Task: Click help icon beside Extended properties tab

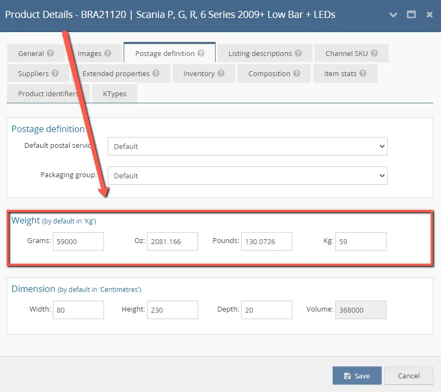Action: 156,73
